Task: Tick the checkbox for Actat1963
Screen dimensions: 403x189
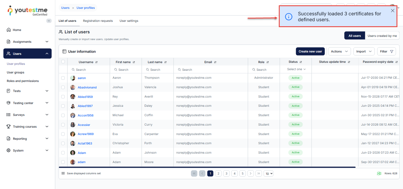Action: point(63,143)
